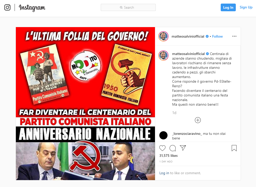Open the Sign Up link
The image size is (256, 187).
click(246, 7)
